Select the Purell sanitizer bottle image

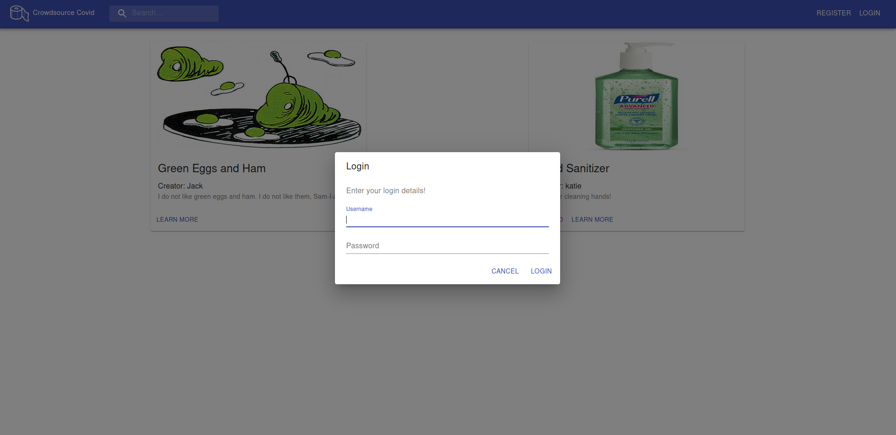(636, 96)
